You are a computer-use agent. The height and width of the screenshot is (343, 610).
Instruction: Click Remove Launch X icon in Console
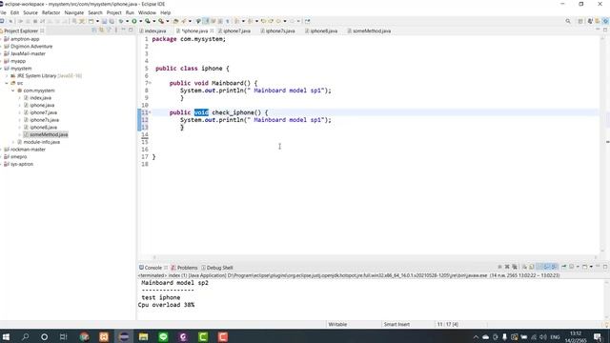(507, 267)
